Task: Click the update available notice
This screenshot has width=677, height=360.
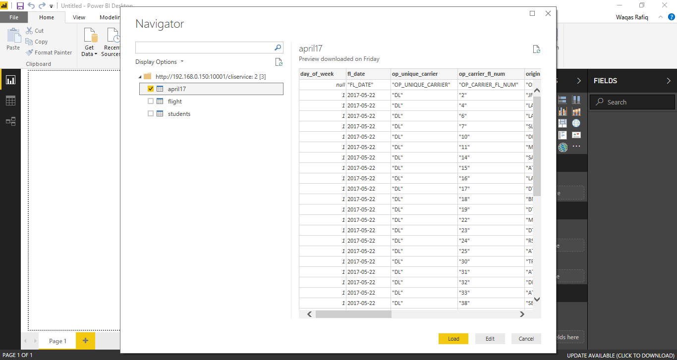Action: pos(621,355)
